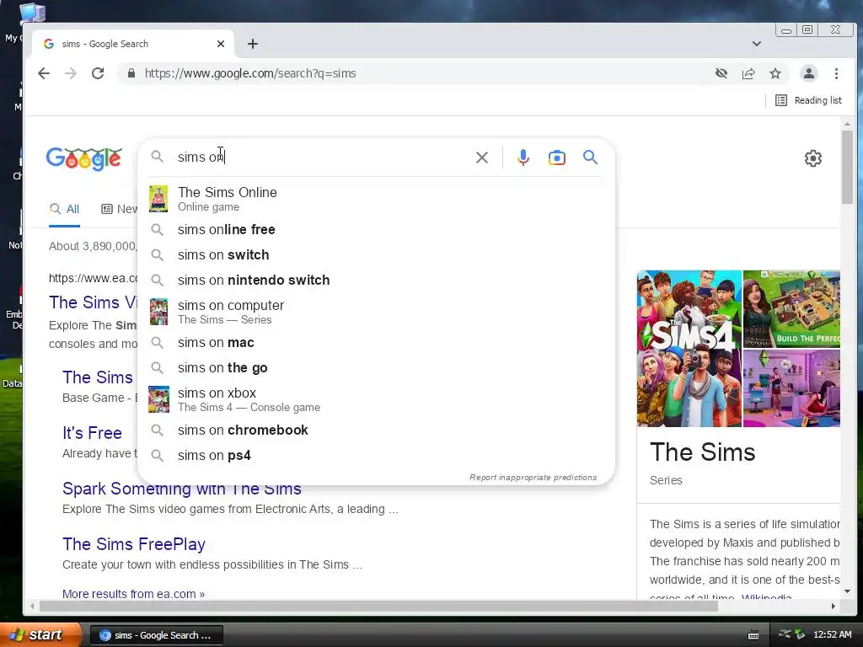Screen dimensions: 863x647
Task: Click The Sims Online thumbnail icon
Action: tap(158, 199)
